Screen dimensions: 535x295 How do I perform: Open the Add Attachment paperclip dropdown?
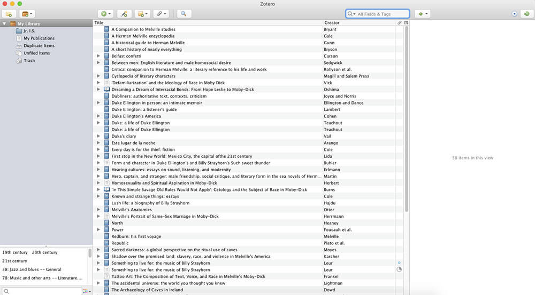160,14
